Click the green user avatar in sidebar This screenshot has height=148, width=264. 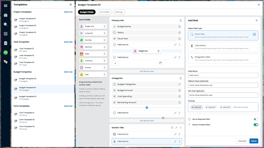pyautogui.click(x=6, y=53)
